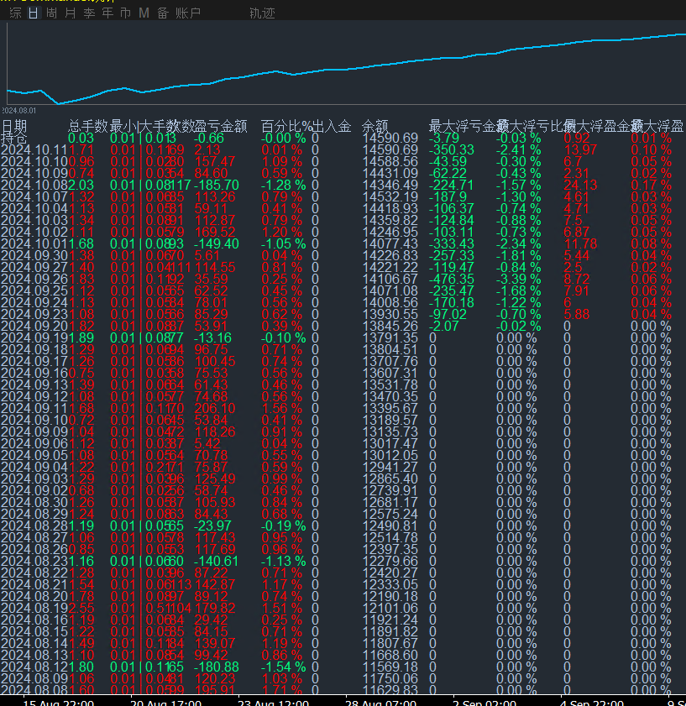The height and width of the screenshot is (706, 686).
Task: Click the balance 14346.49
Action: coord(390,185)
